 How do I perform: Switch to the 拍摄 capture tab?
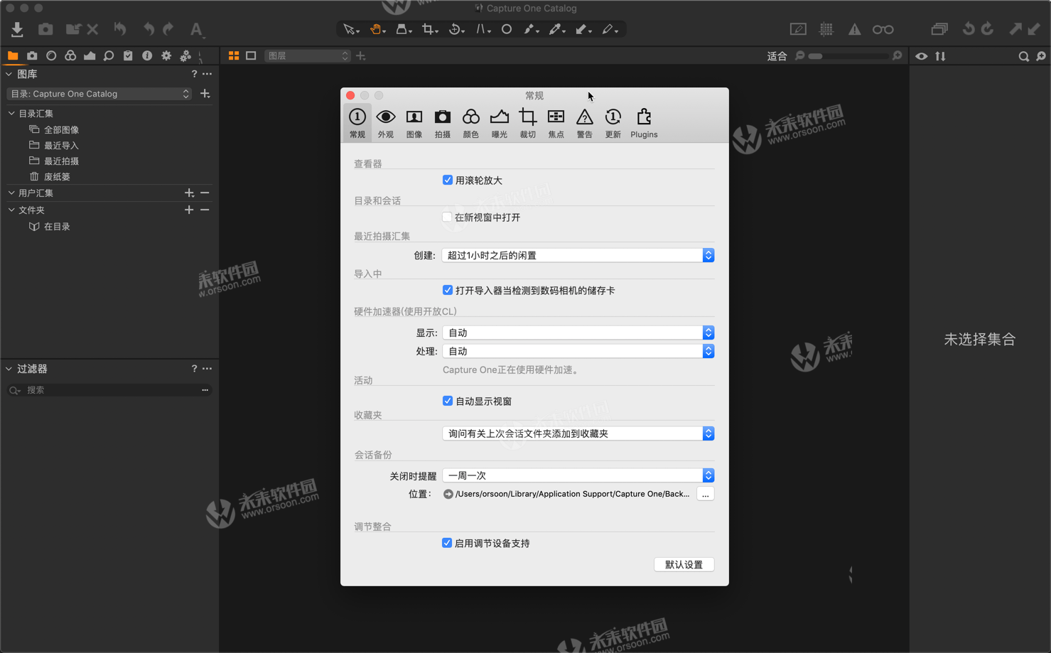[x=442, y=123]
